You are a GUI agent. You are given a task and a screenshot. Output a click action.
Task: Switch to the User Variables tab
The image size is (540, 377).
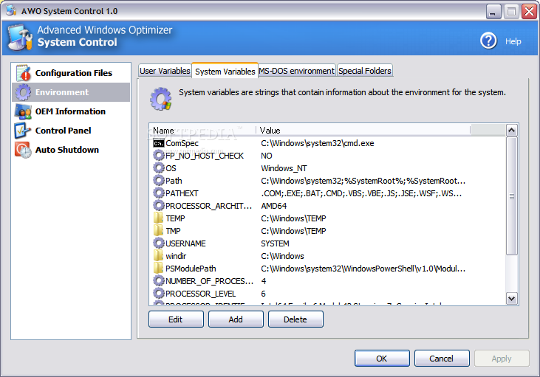(165, 71)
